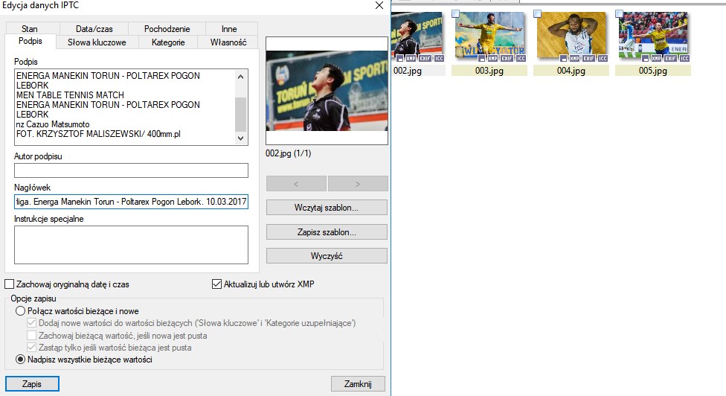Save IPTC data with the Zapis button
The image size is (726, 396).
coord(32,383)
